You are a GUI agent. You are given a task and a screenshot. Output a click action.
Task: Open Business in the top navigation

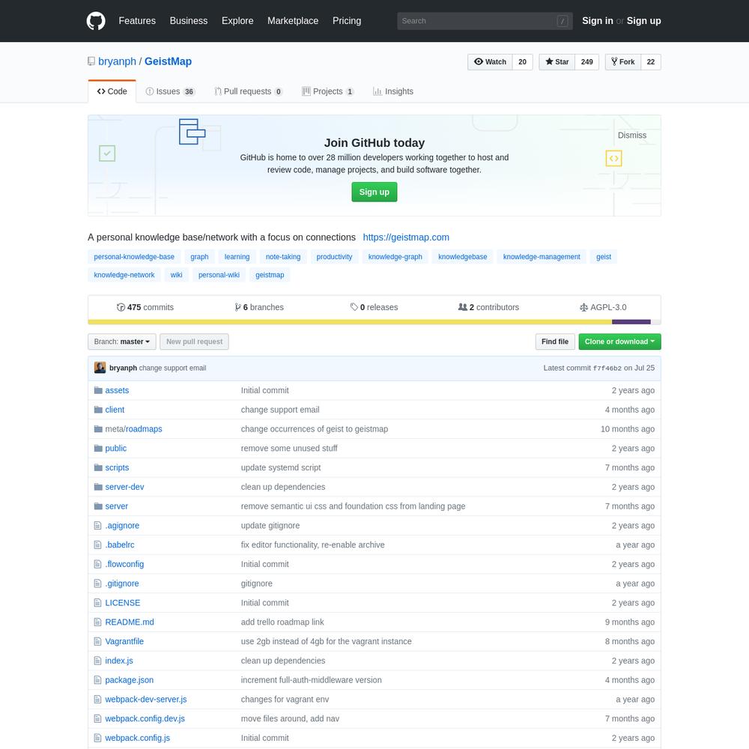tap(189, 21)
